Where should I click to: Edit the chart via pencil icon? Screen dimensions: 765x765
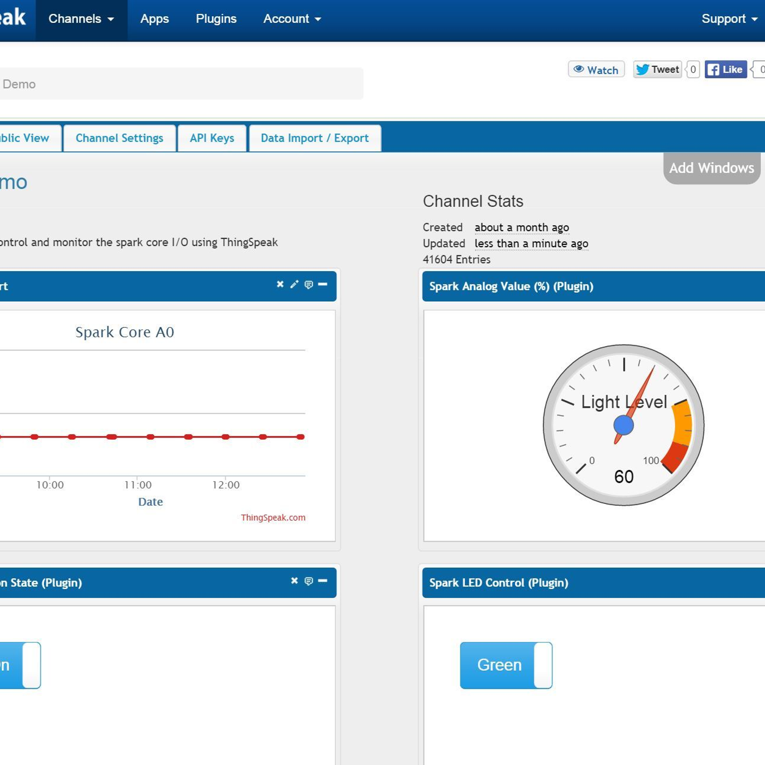click(x=295, y=284)
